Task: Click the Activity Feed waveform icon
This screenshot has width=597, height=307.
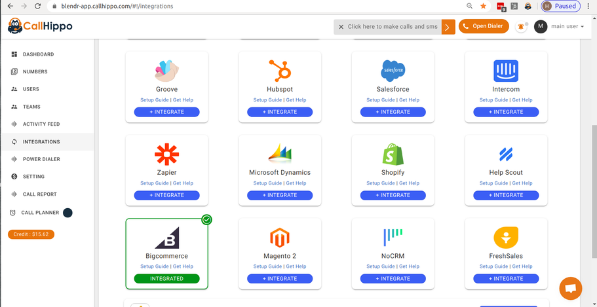Action: click(14, 124)
